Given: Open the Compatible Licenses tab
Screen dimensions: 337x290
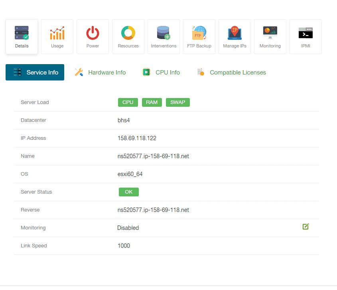Looking at the screenshot, I should click(x=232, y=72).
